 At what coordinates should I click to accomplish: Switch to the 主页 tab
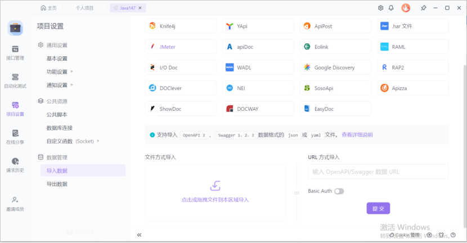[x=48, y=8]
